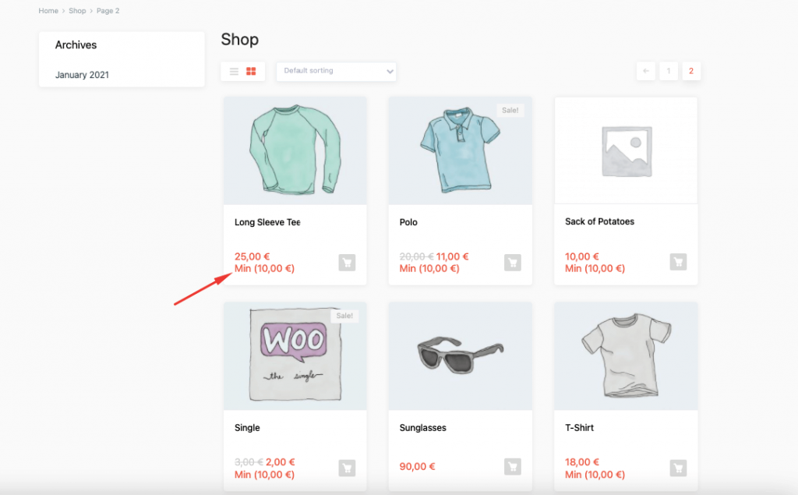This screenshot has width=798, height=495.
Task: Open January 2021 archive
Action: coord(82,76)
